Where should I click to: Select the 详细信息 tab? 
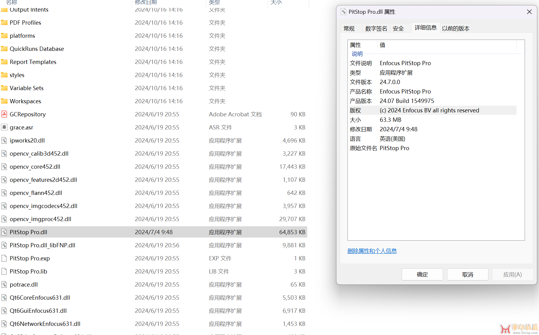[425, 27]
